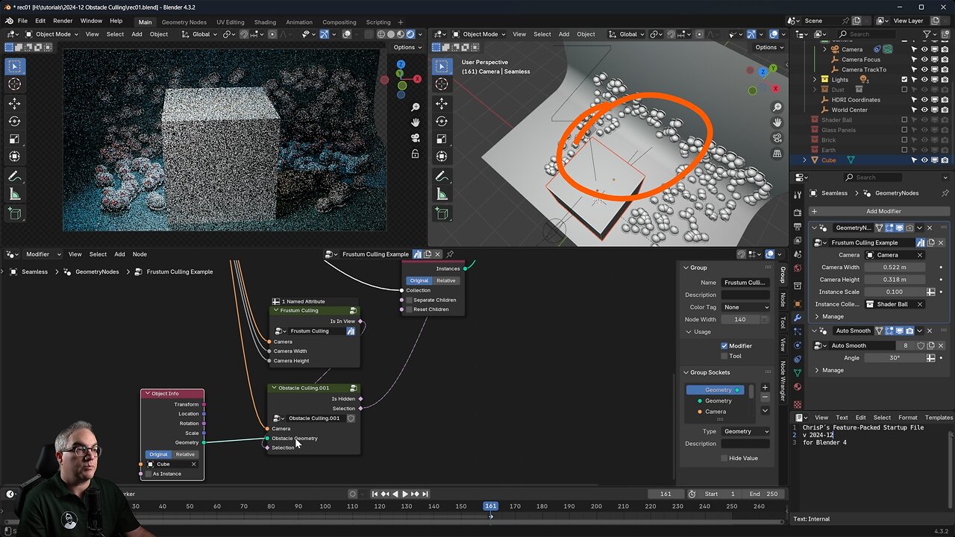
Task: Select the Cursor tool in right viewport
Action: point(442,84)
